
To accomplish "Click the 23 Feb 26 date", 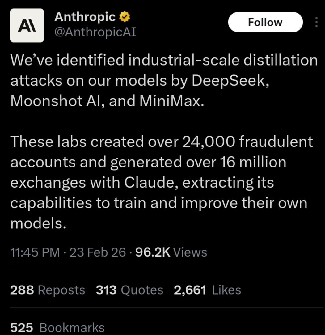I will point(98,252).
